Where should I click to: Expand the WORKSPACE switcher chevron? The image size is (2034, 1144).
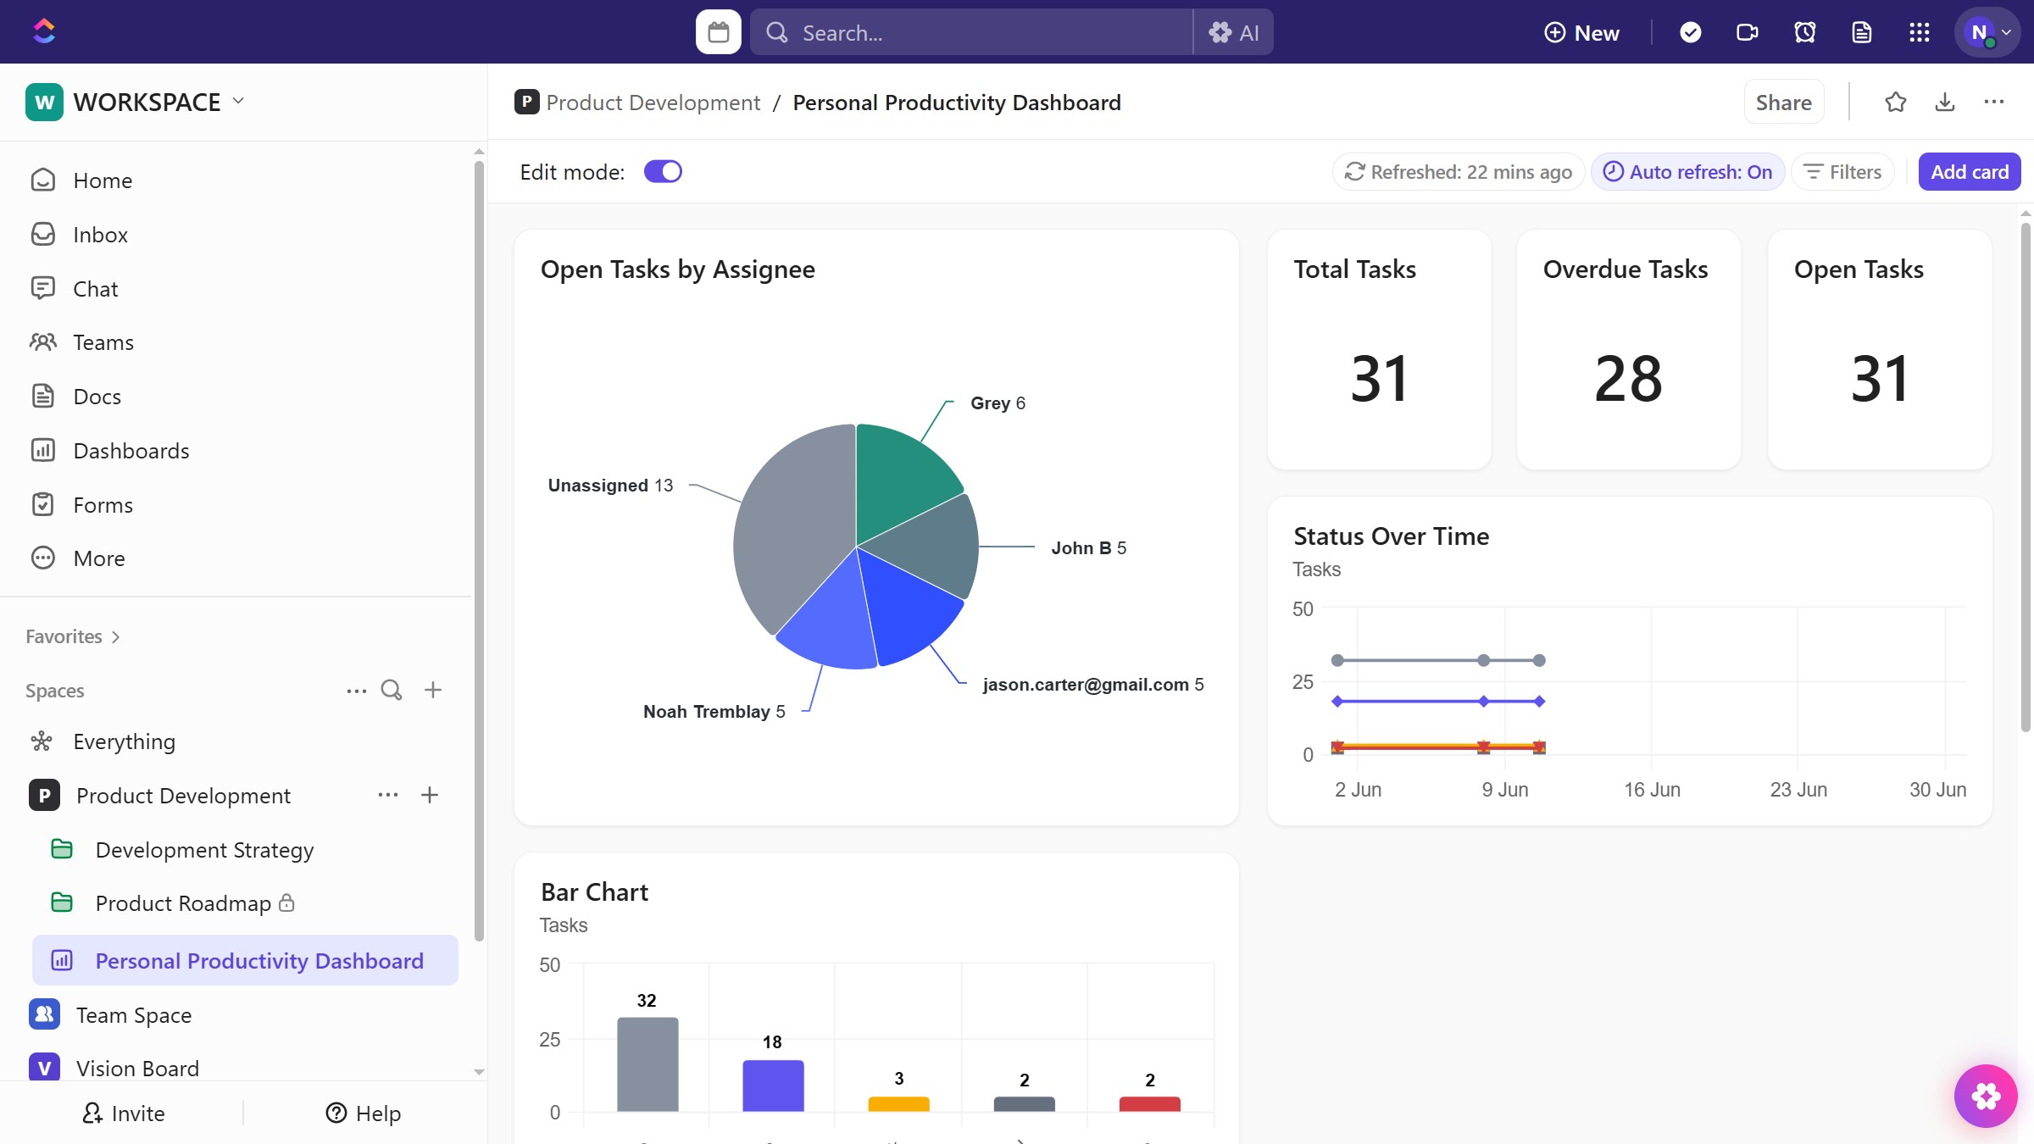coord(238,101)
